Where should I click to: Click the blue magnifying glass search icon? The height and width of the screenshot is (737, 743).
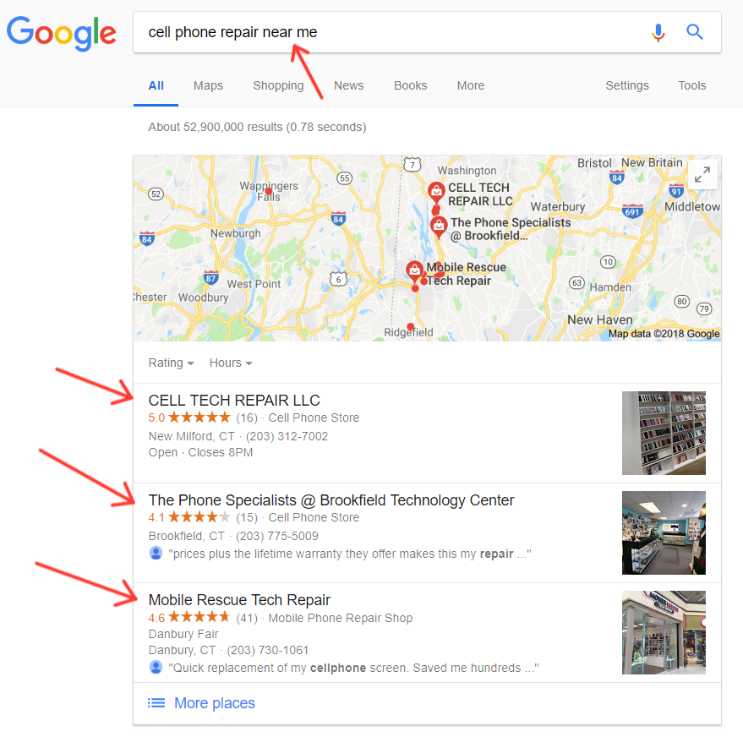695,32
